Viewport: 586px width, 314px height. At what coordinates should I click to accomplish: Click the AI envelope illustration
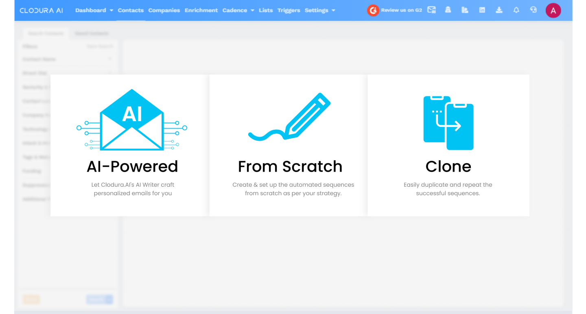click(x=132, y=120)
